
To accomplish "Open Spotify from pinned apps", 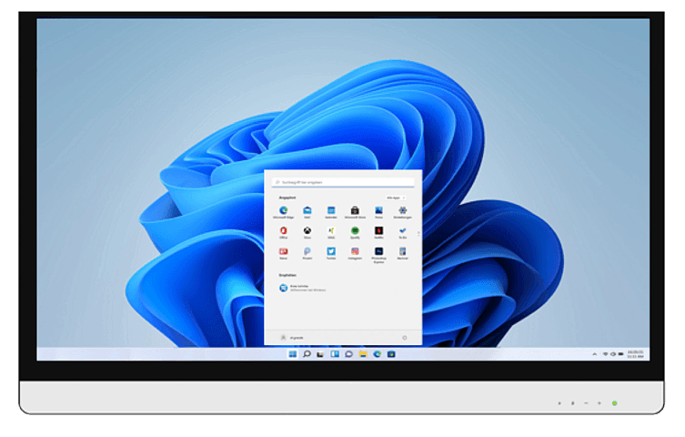I will 355,232.
